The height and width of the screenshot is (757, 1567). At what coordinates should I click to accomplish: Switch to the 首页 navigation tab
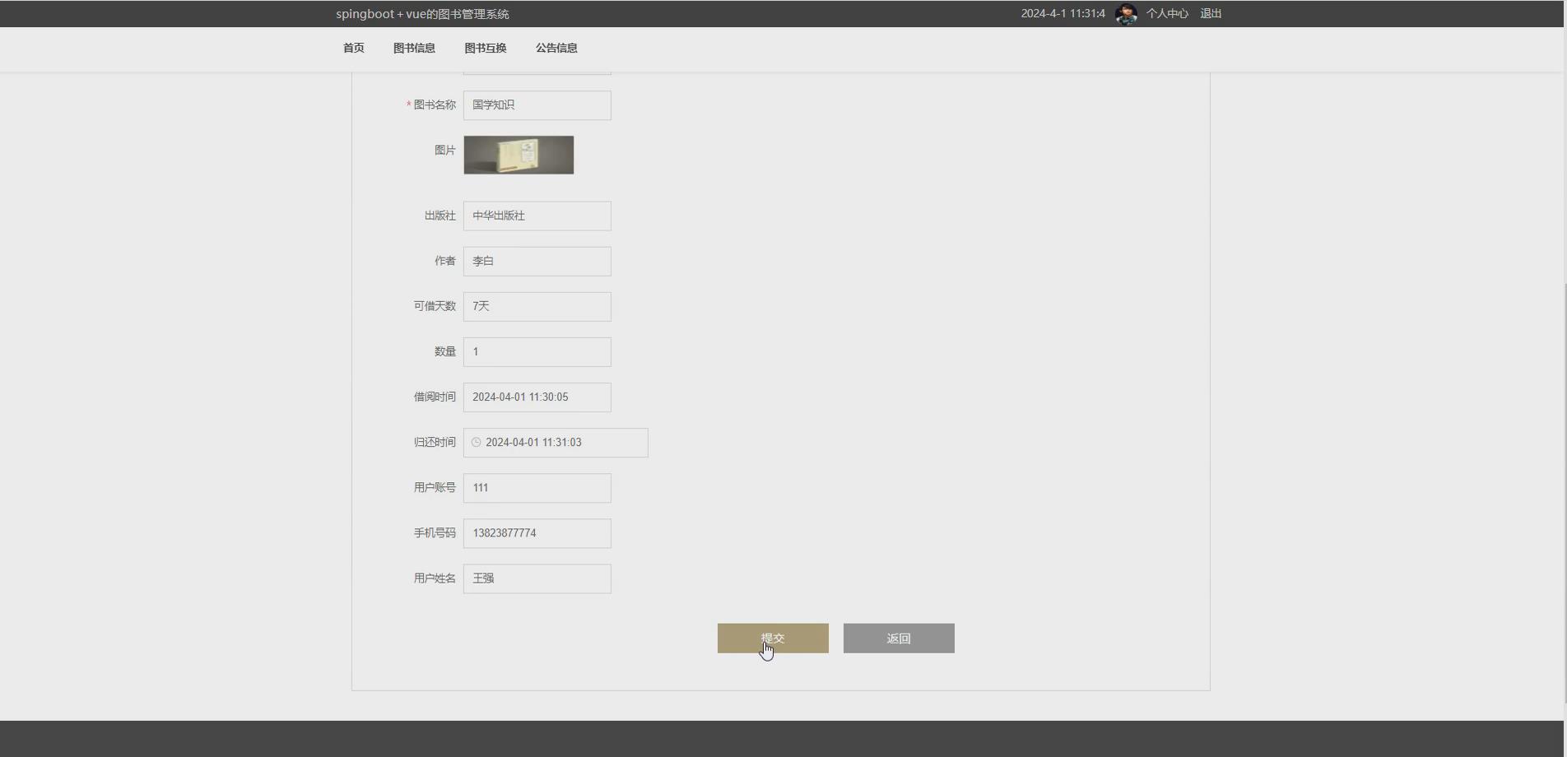click(353, 48)
